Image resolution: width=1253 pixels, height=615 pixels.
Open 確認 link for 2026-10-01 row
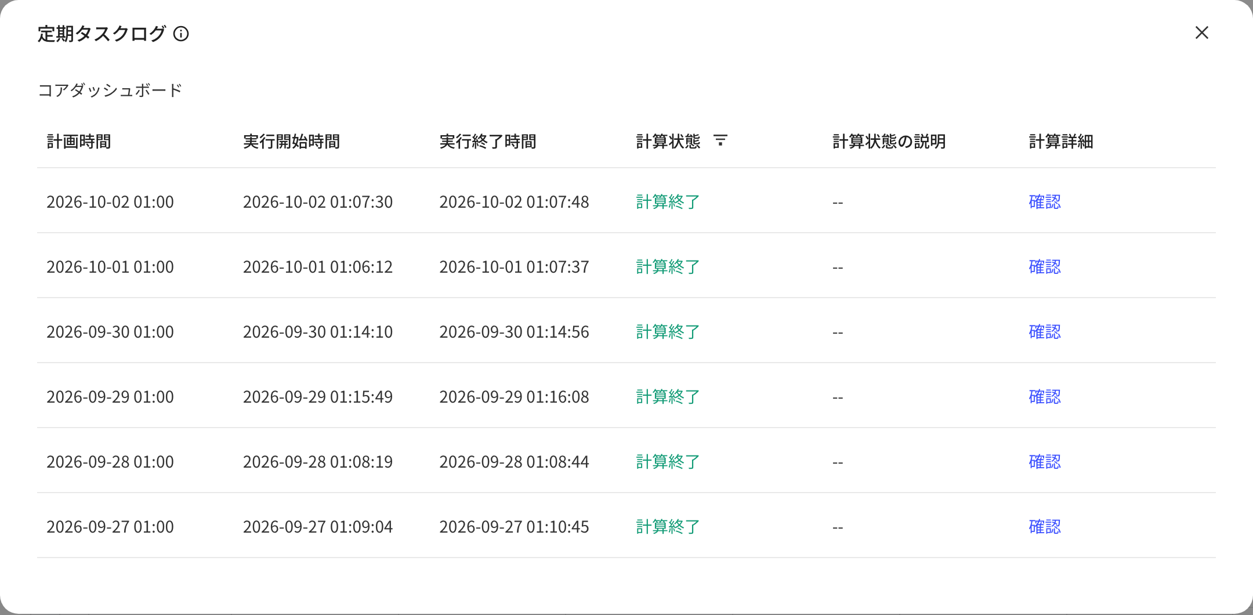tap(1045, 267)
